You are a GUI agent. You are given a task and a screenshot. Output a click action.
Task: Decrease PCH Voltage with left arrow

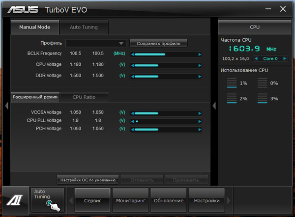click(132, 130)
